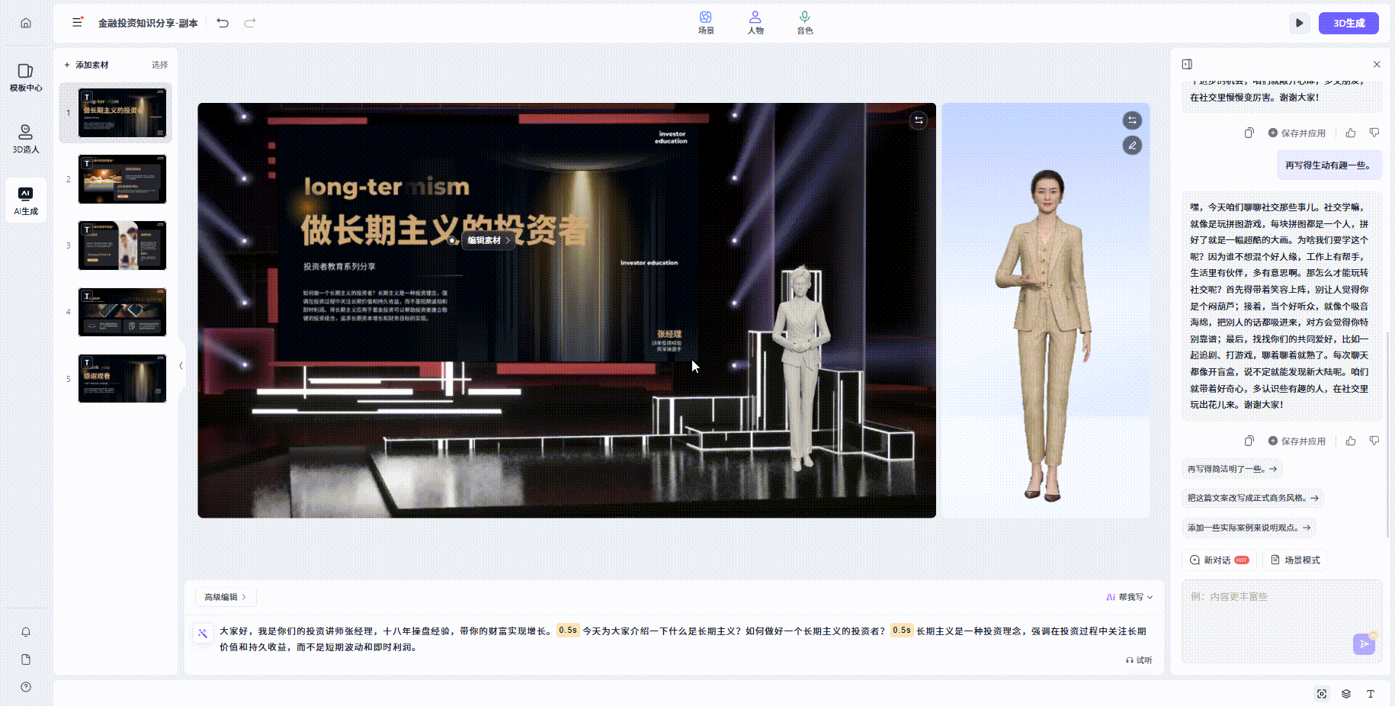The image size is (1395, 706).
Task: Copy the first AI response
Action: [x=1249, y=133]
